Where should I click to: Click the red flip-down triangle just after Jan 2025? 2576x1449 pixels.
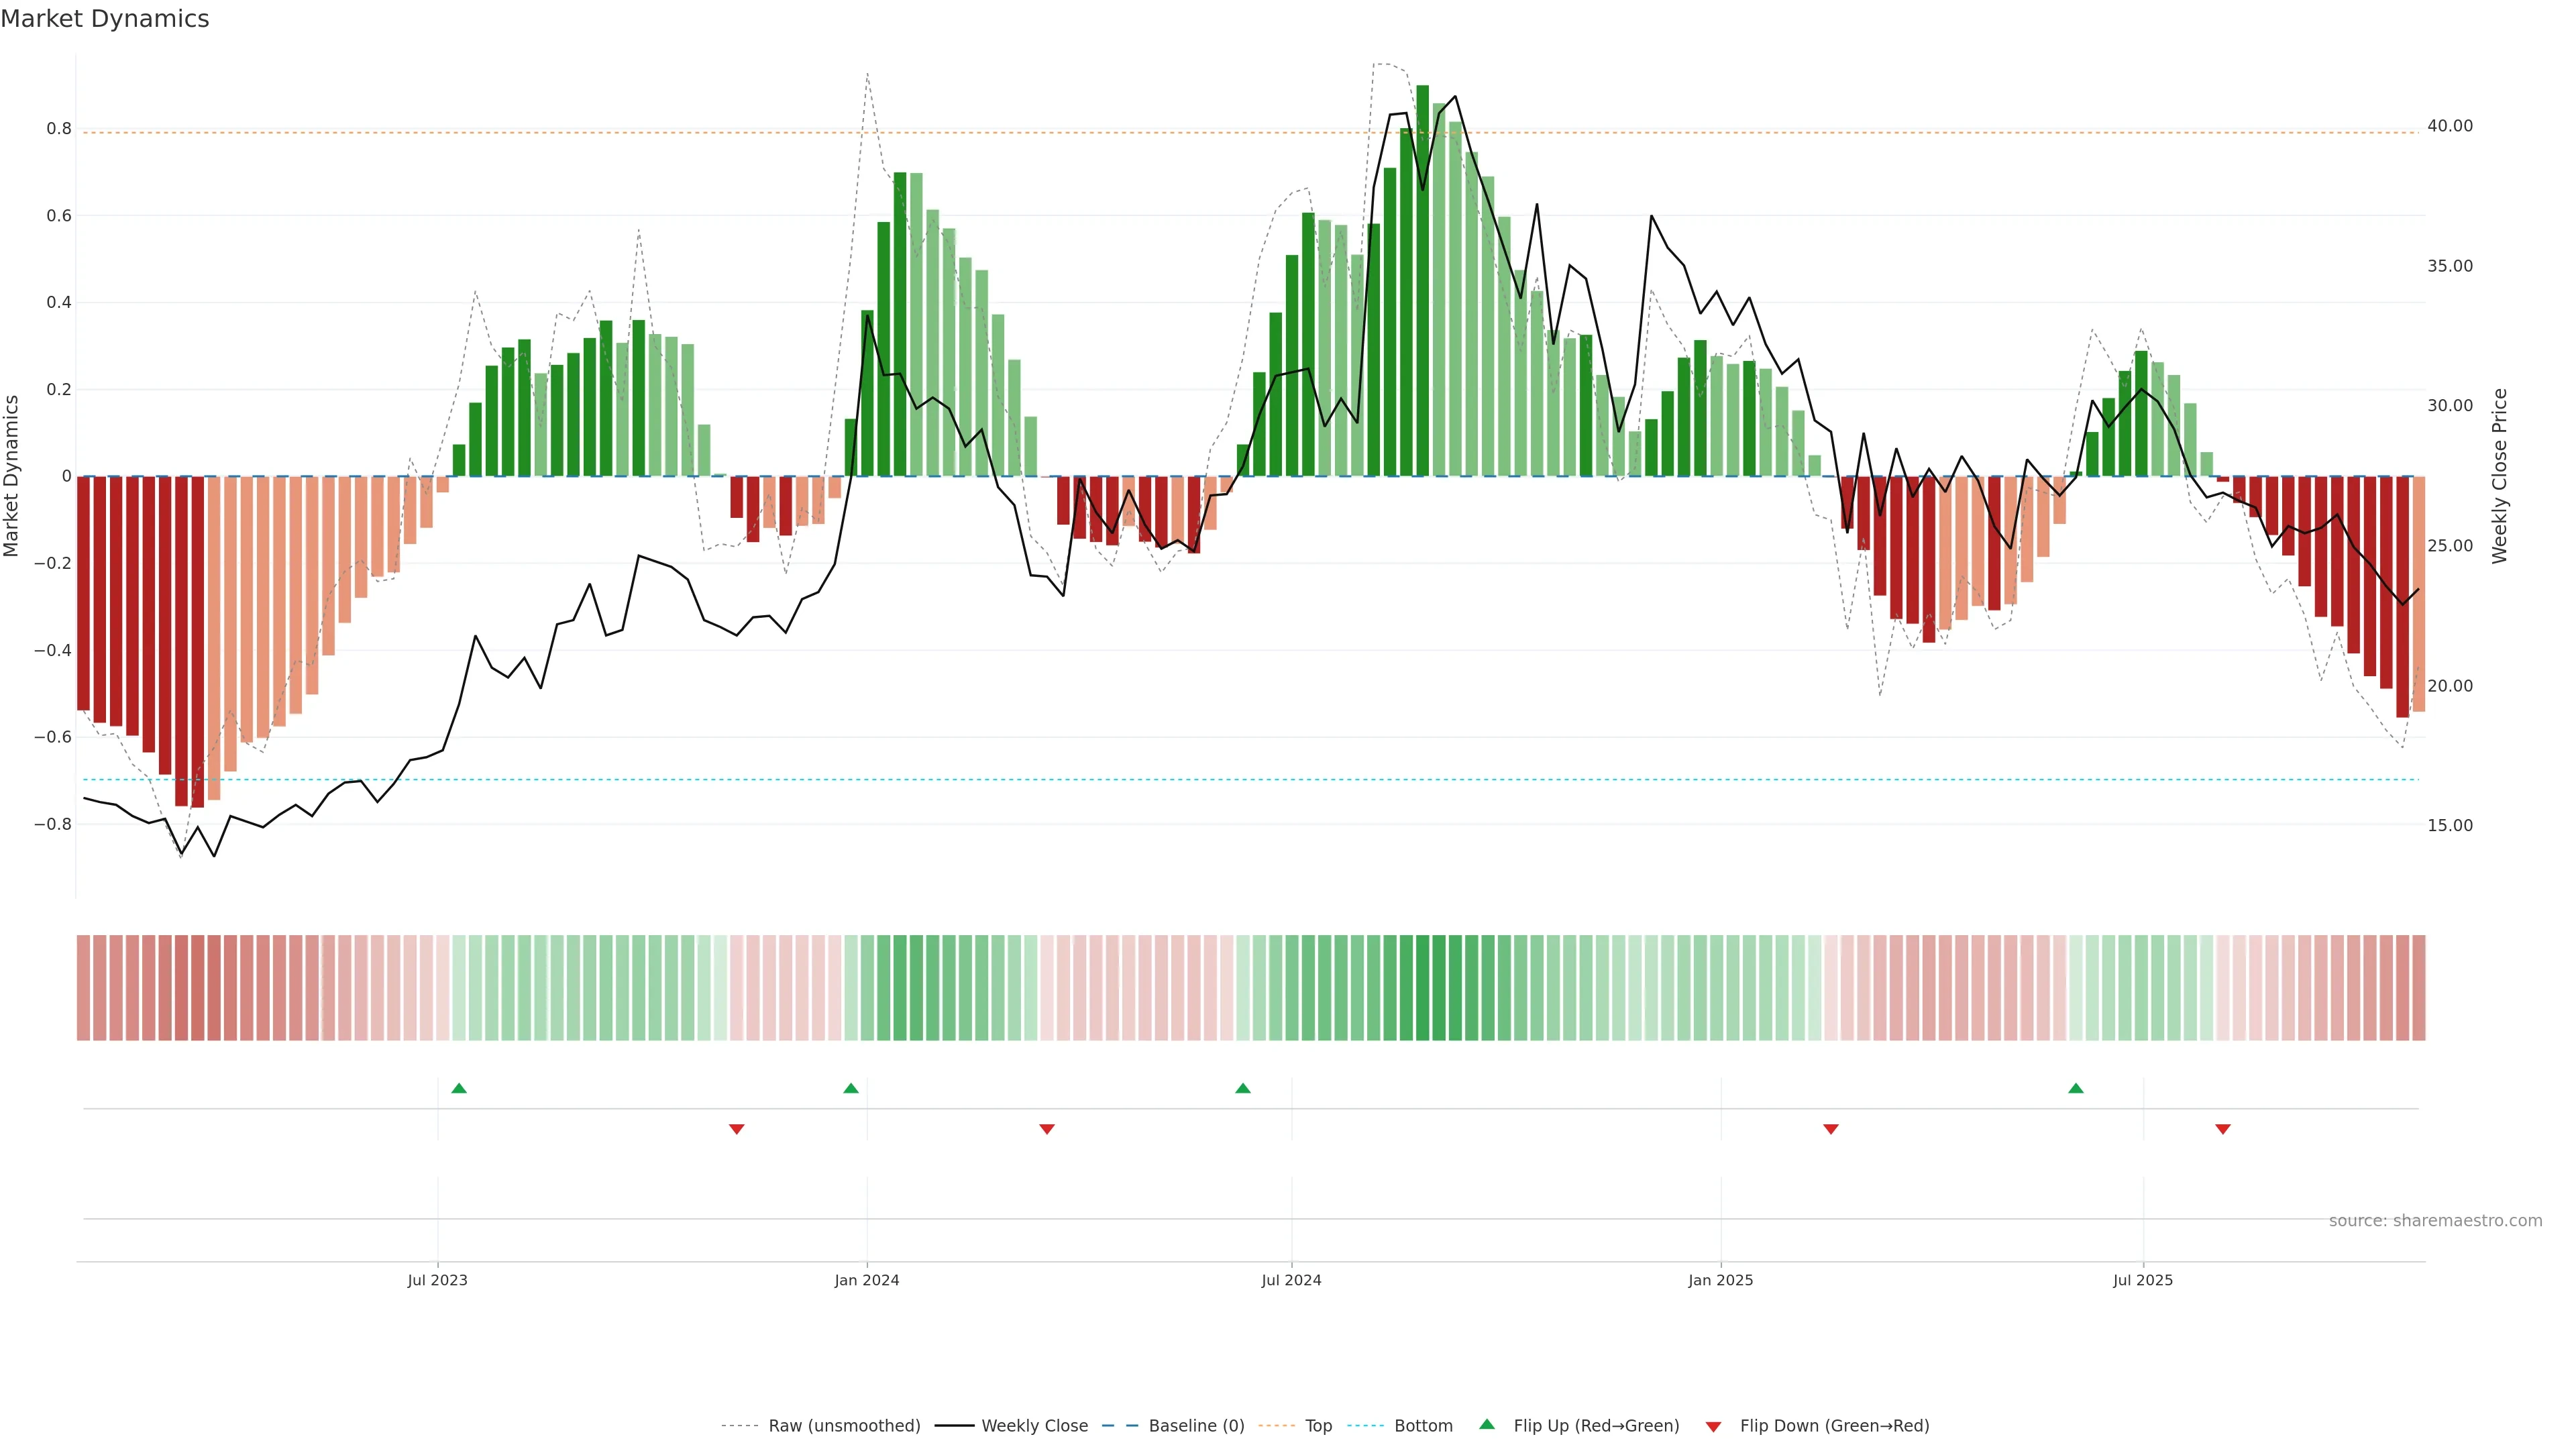click(1831, 1129)
